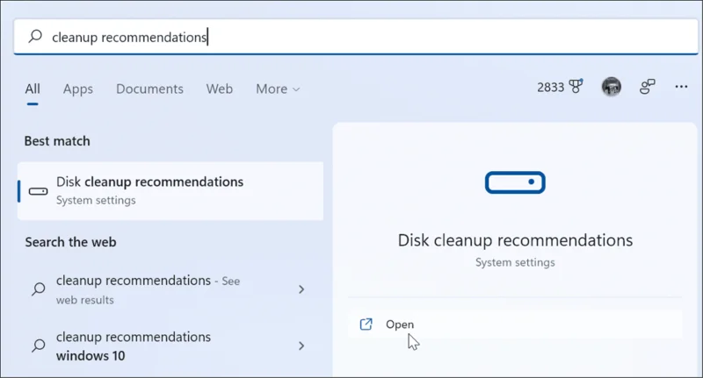Viewport: 703px width, 378px height.
Task: Click the search box with 'cleanup recommendations'
Action: pos(356,37)
